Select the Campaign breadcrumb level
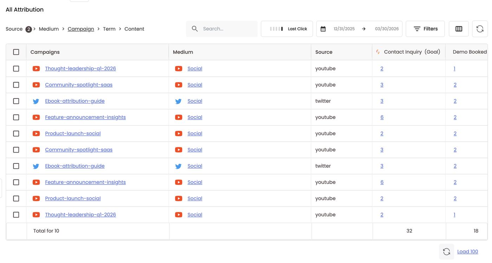This screenshot has height=263, width=492. [81, 29]
